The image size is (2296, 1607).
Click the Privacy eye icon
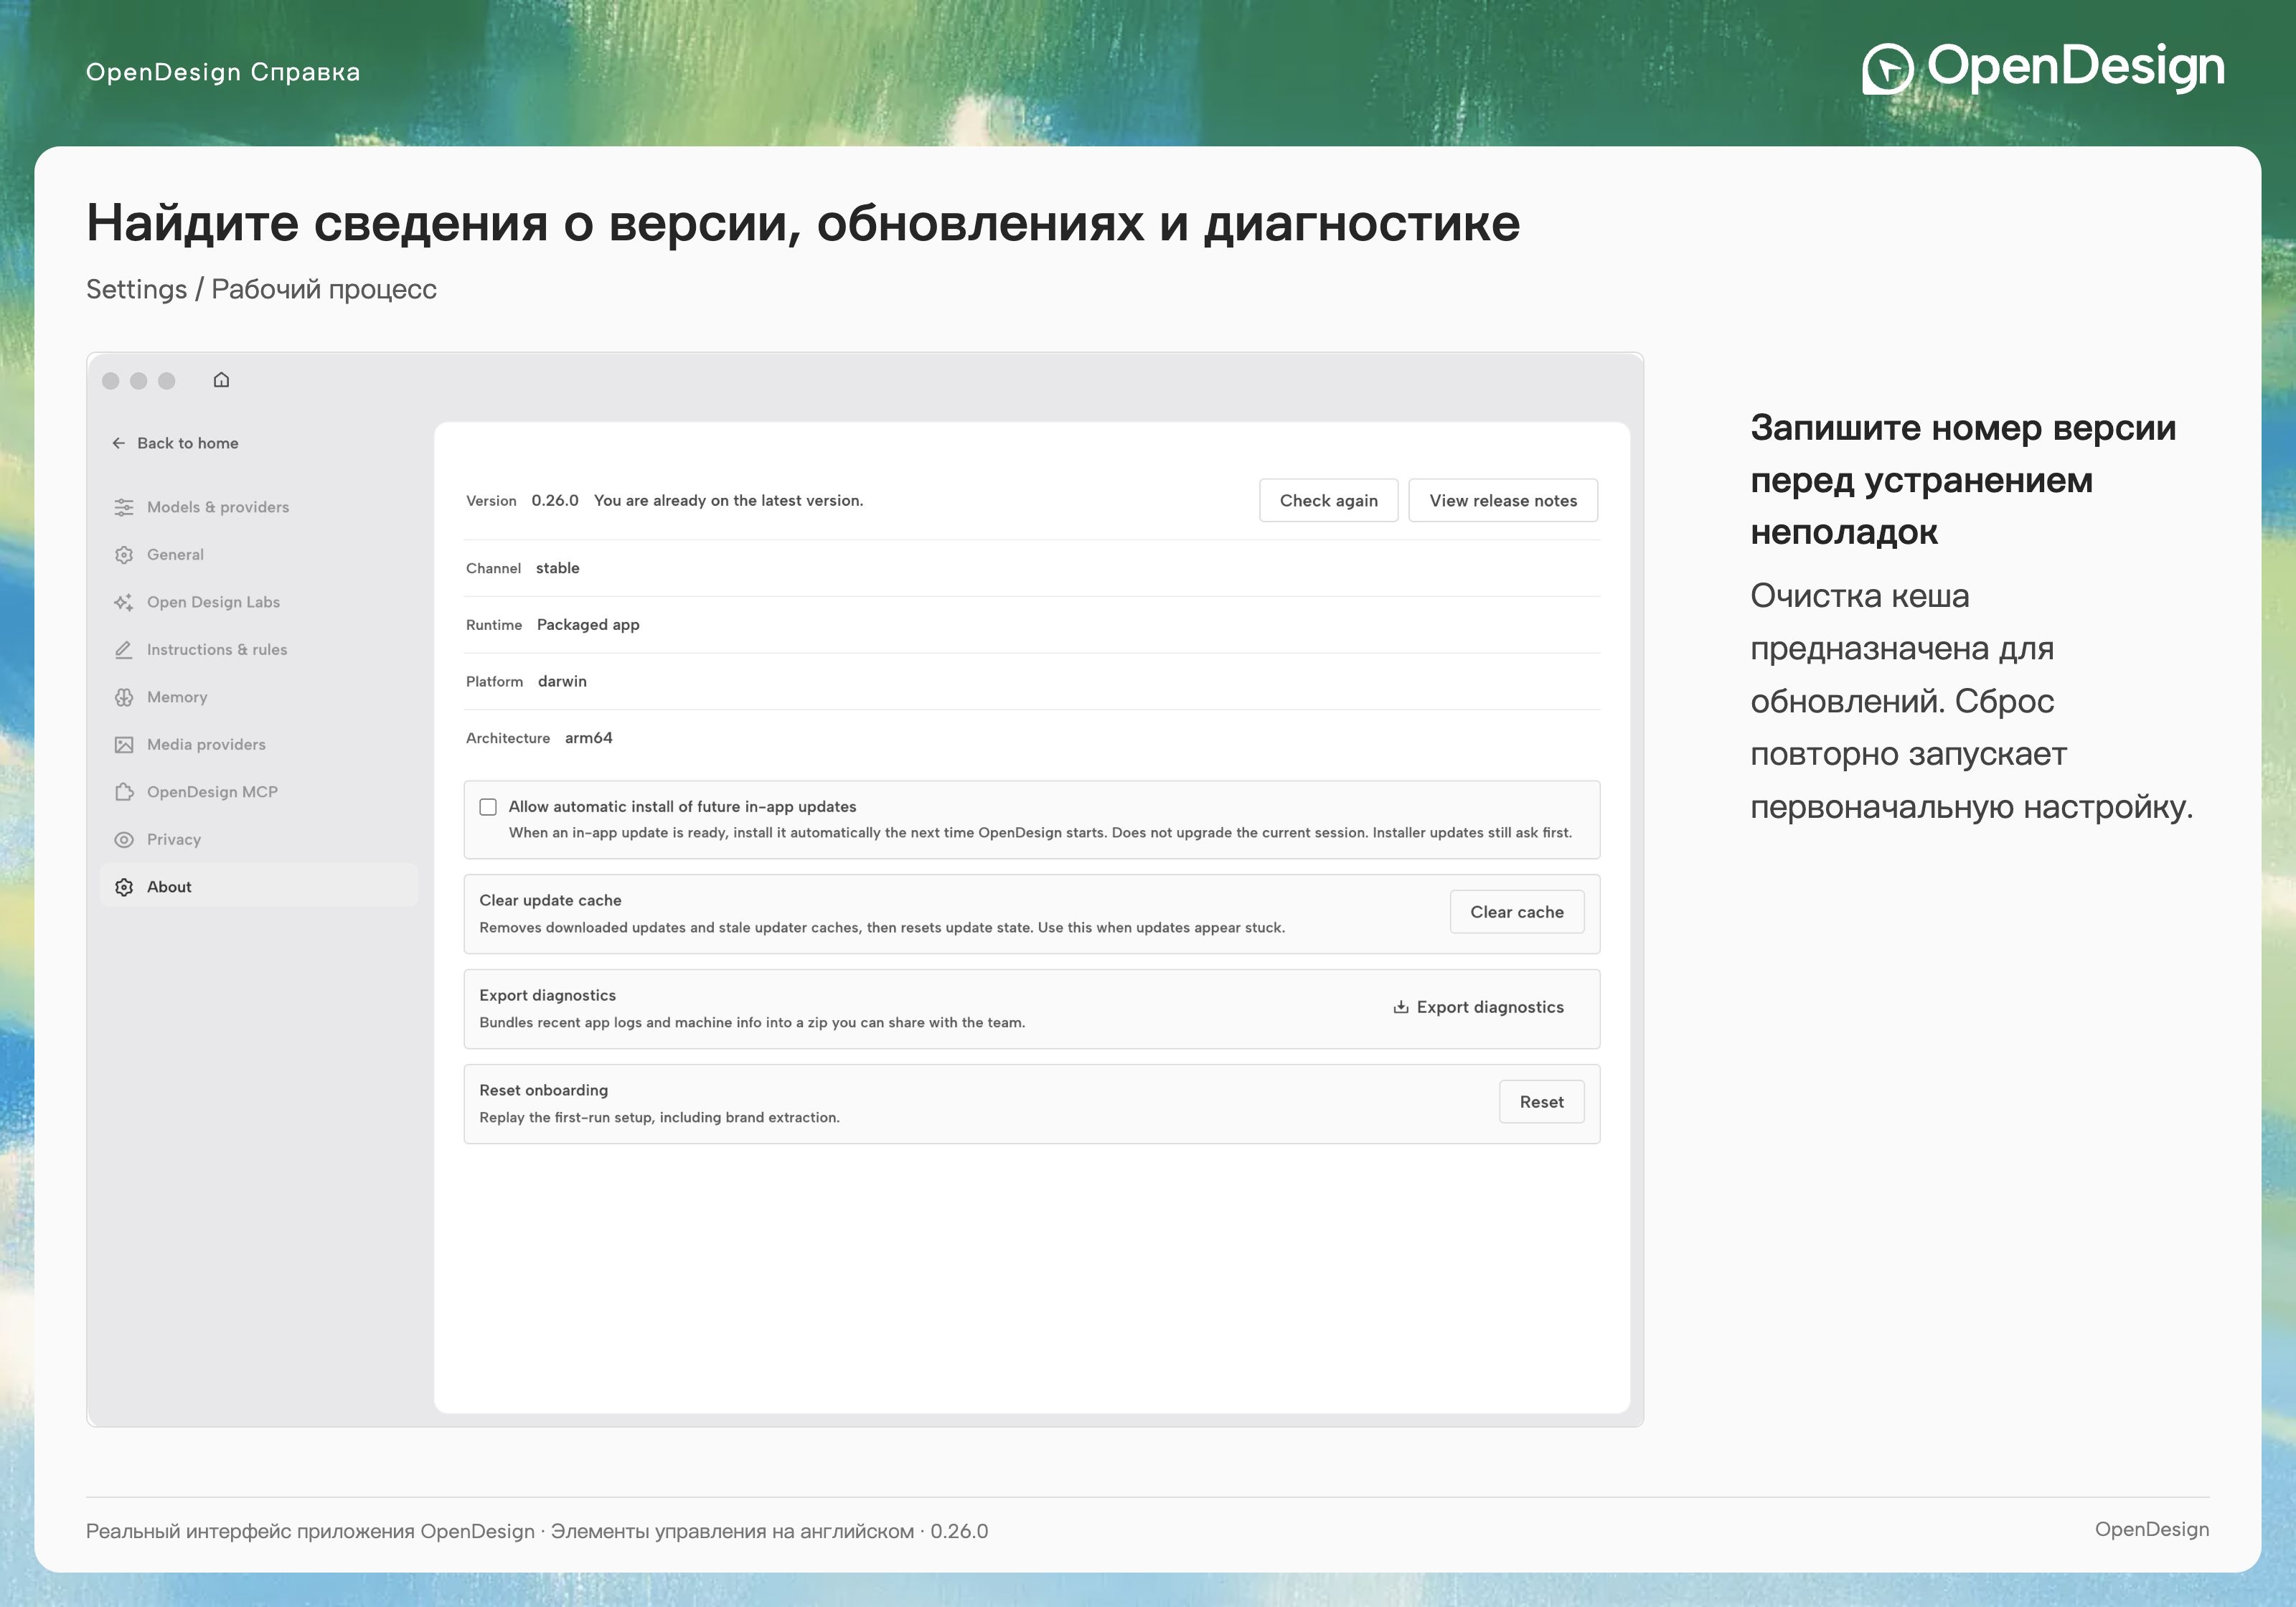tap(124, 840)
